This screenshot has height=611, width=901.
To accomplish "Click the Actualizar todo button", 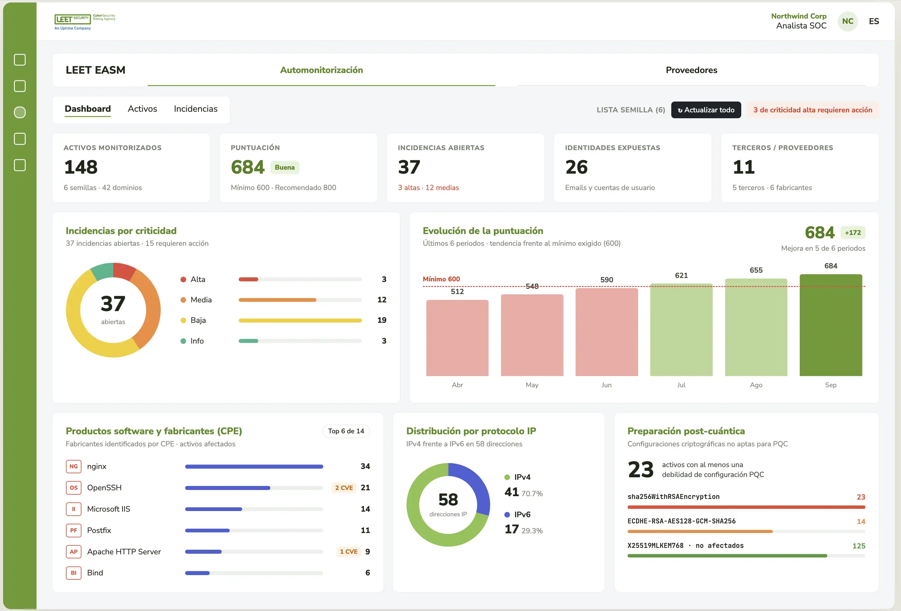I will point(706,110).
